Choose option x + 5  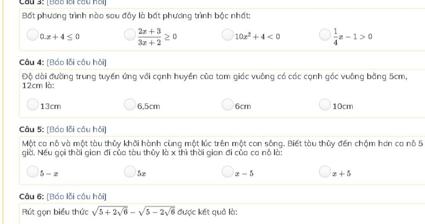click(325, 171)
